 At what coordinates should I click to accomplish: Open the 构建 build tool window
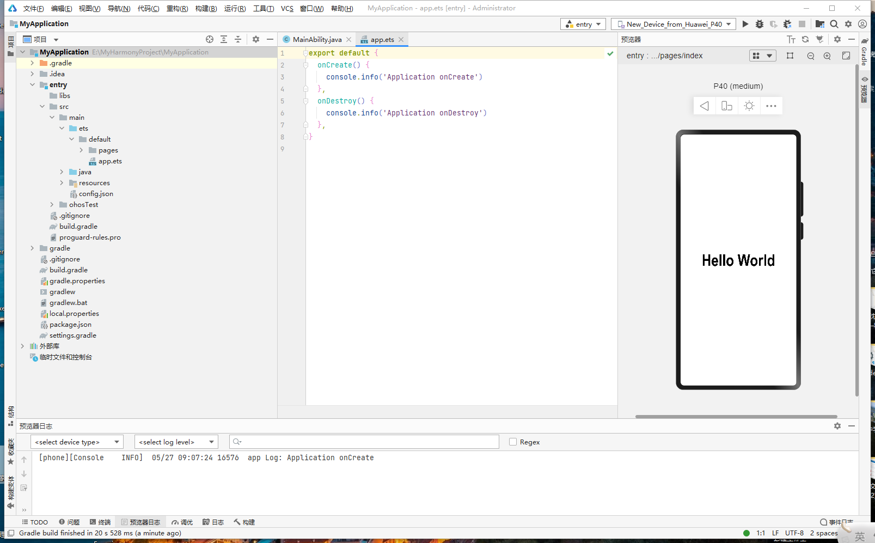pos(244,522)
